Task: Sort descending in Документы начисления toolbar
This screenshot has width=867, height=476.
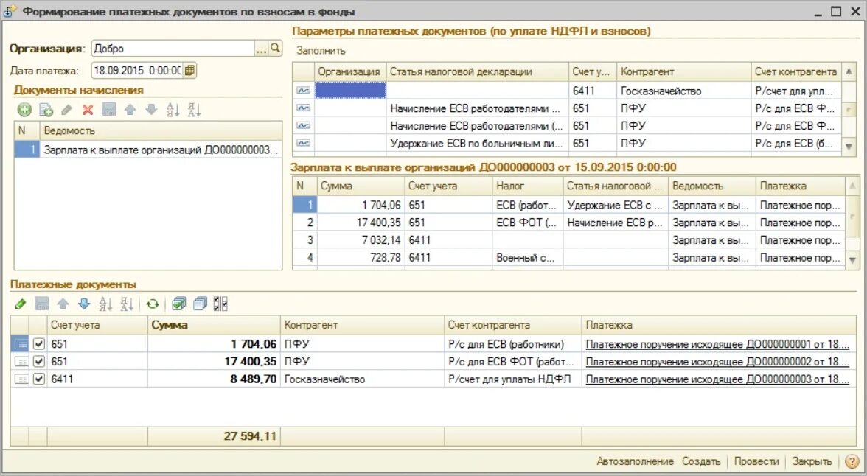Action: point(193,110)
